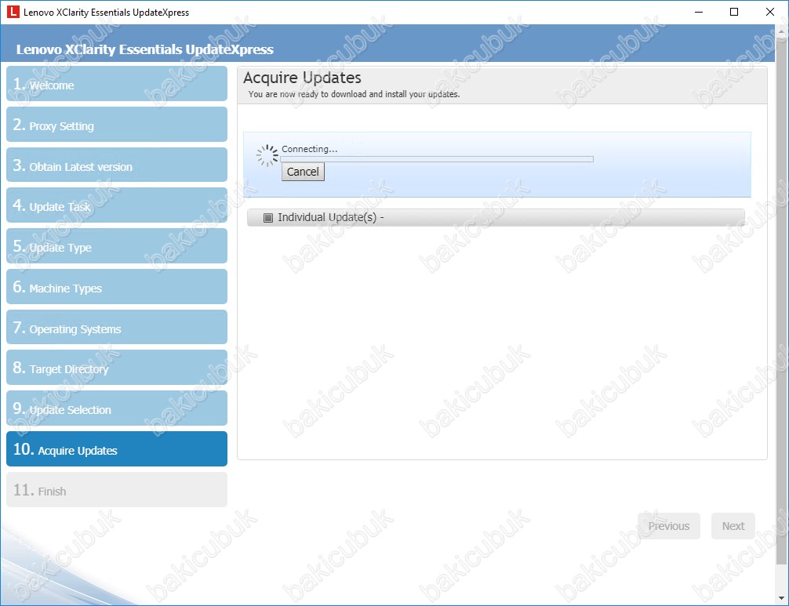Image resolution: width=789 pixels, height=606 pixels.
Task: Cancel the connecting download
Action: pyautogui.click(x=303, y=172)
